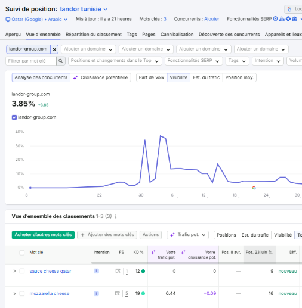The image size is (302, 308).
Task: Click KD green dot for sauce cheese qatar
Action: point(143,271)
